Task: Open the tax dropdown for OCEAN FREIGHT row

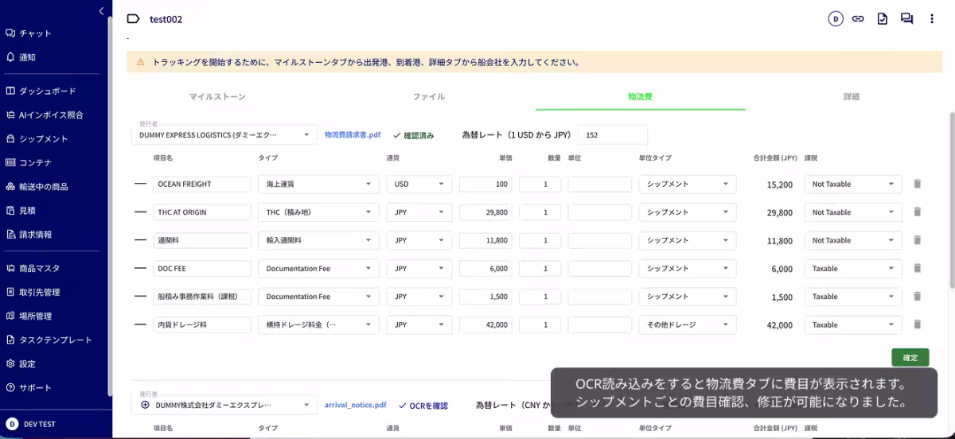Action: [x=853, y=185]
